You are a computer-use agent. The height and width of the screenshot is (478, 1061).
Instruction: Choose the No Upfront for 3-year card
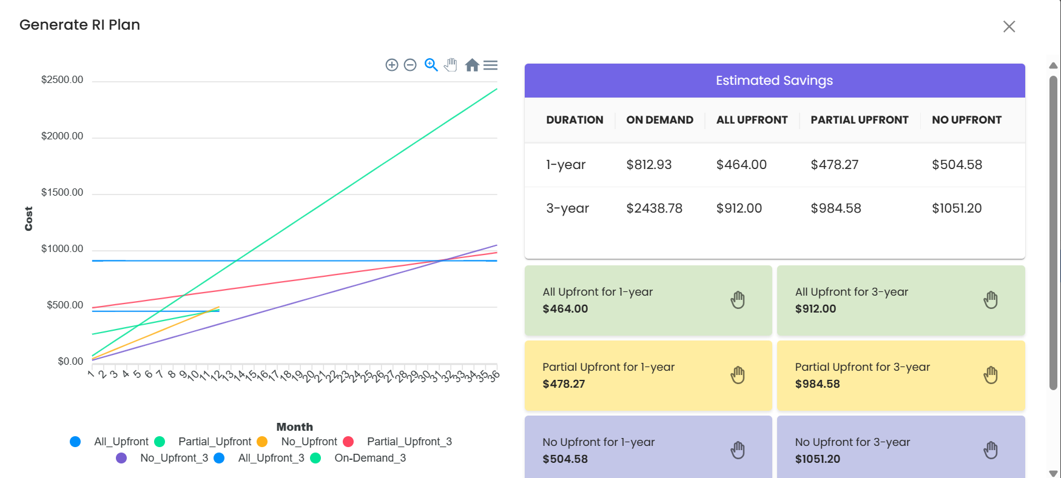pyautogui.click(x=901, y=447)
